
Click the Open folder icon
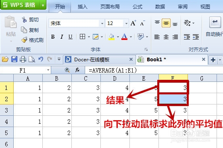tap(5, 59)
